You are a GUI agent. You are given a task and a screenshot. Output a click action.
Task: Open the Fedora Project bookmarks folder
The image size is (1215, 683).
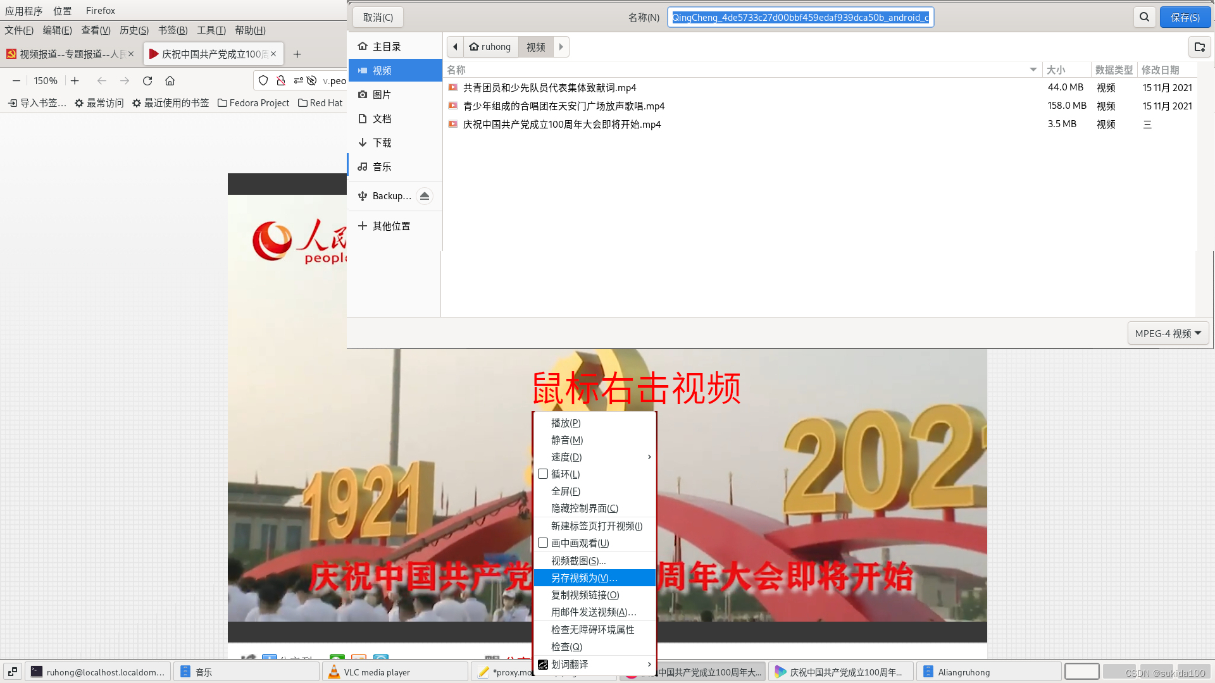[x=253, y=103]
